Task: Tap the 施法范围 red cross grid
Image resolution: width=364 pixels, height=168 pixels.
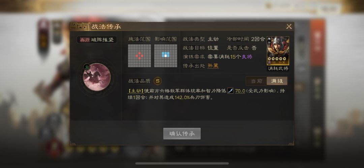Action: (x=140, y=56)
